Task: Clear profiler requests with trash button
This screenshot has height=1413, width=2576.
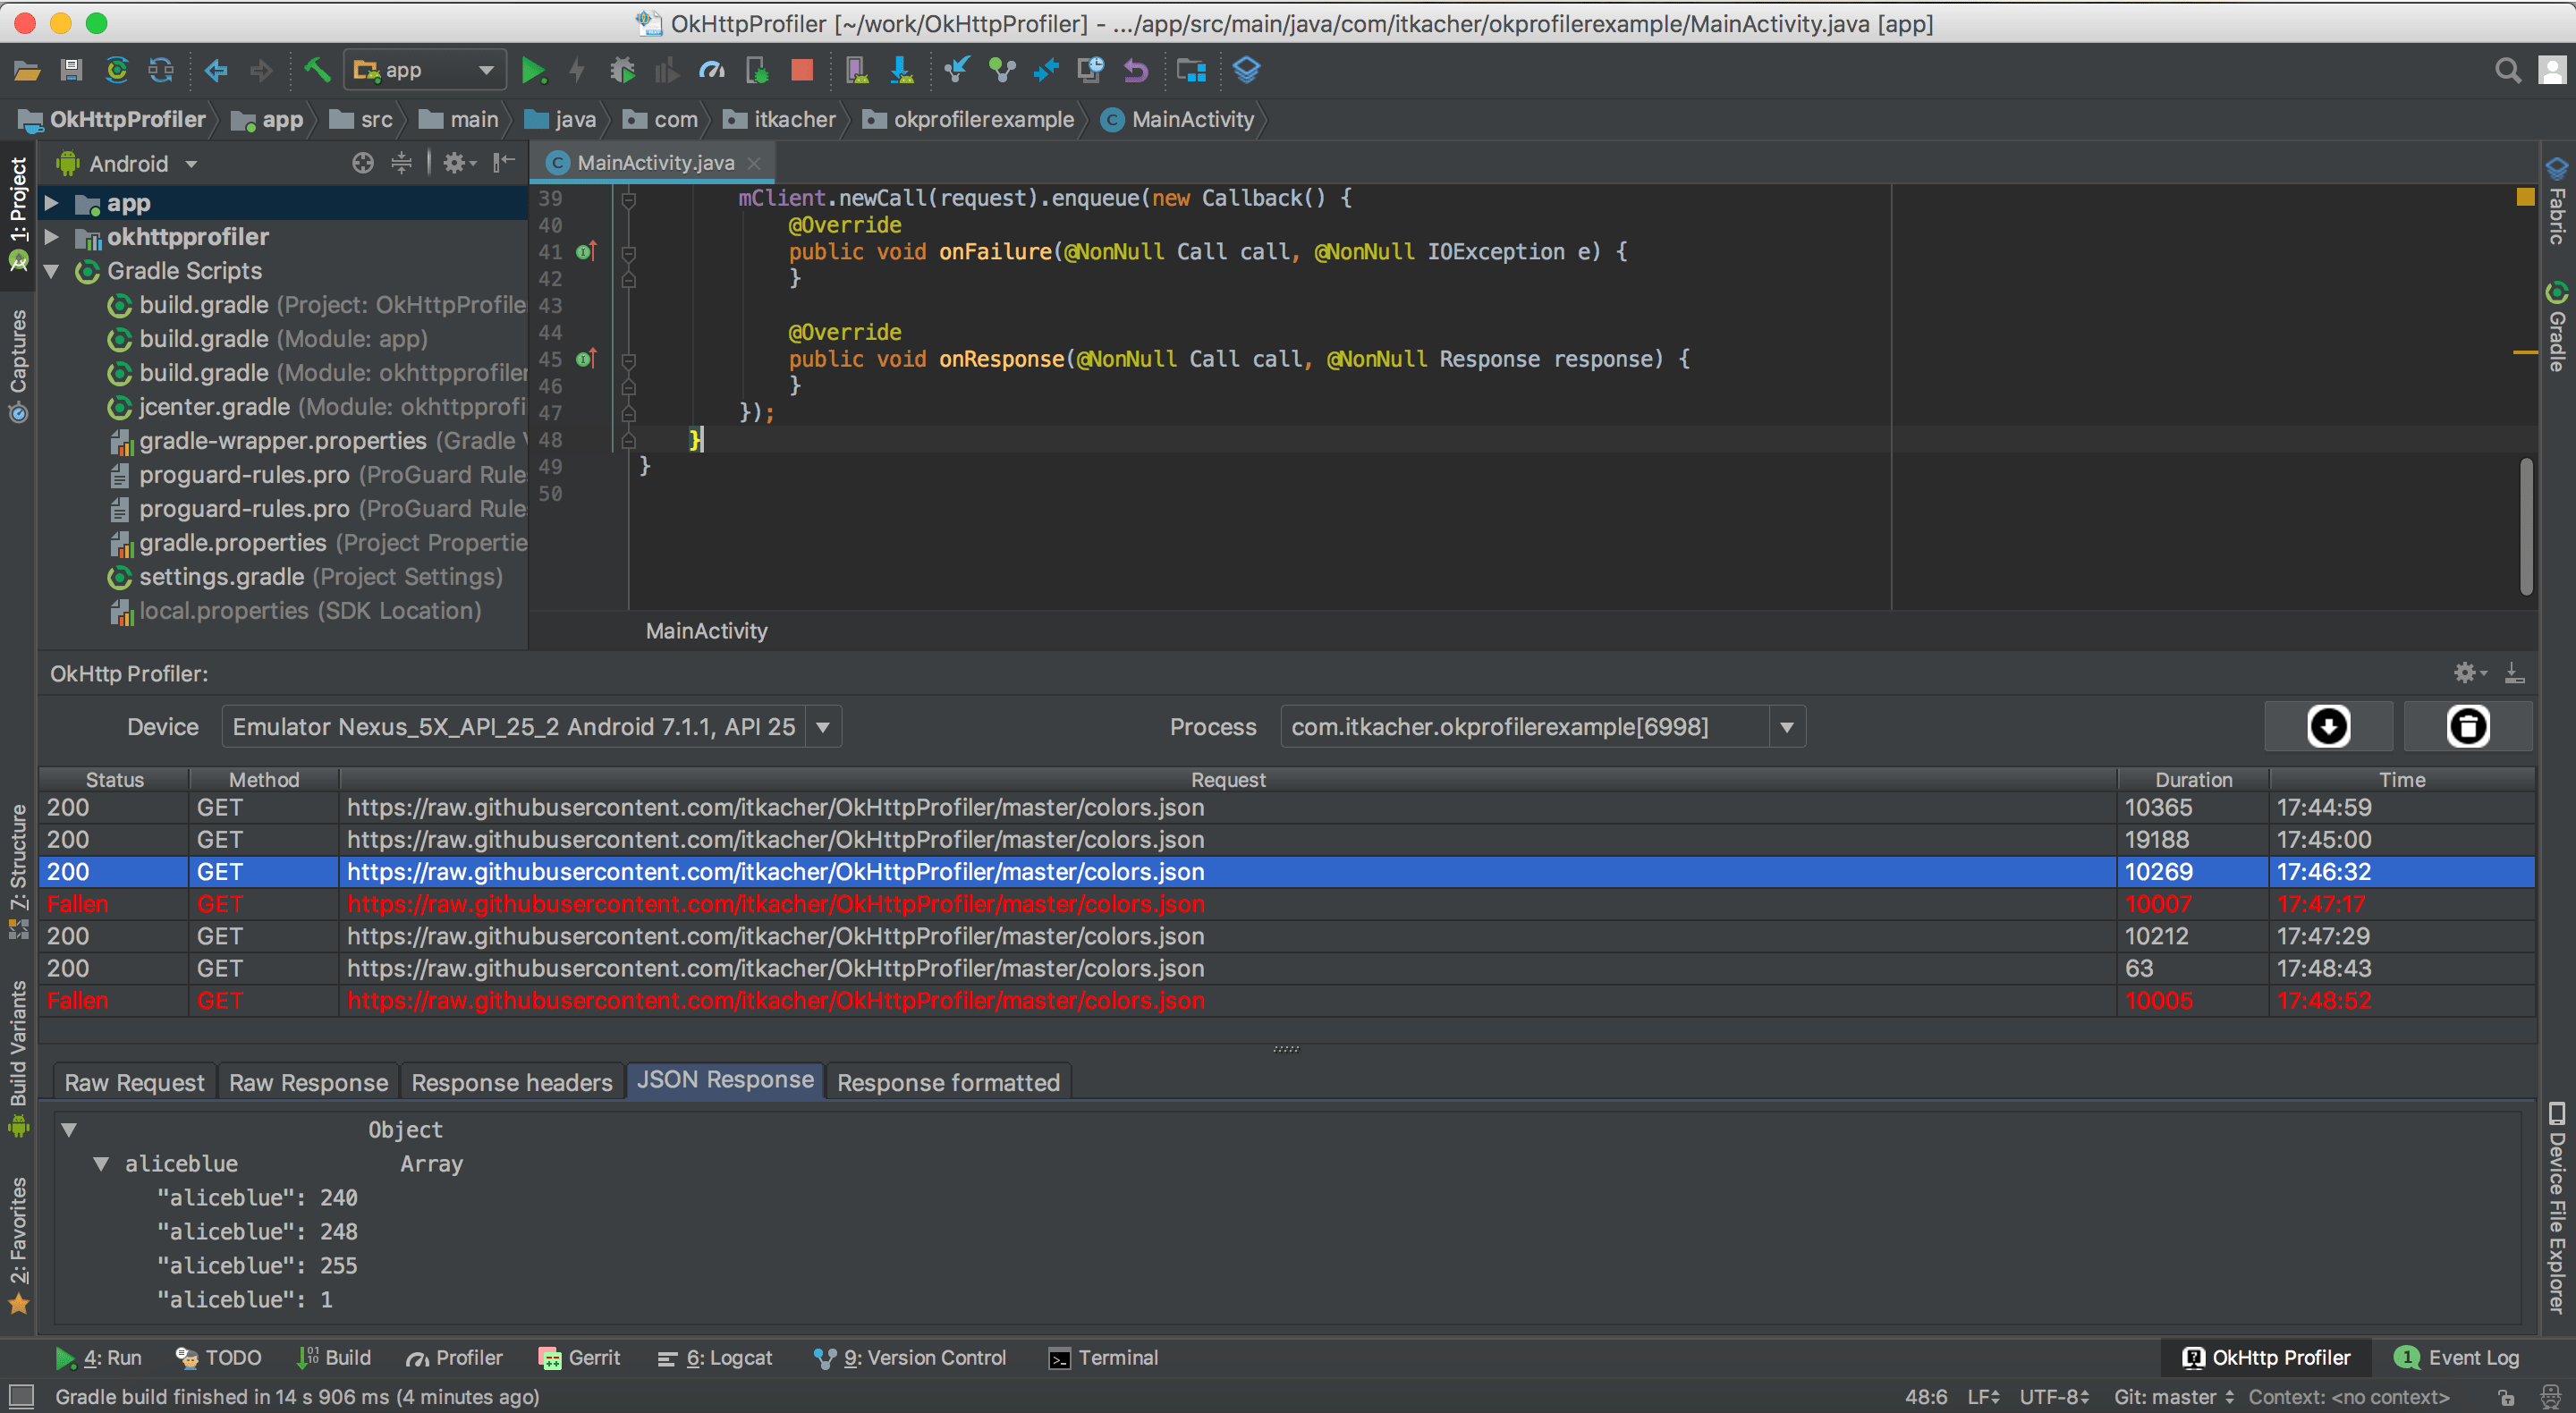Action: click(2467, 726)
